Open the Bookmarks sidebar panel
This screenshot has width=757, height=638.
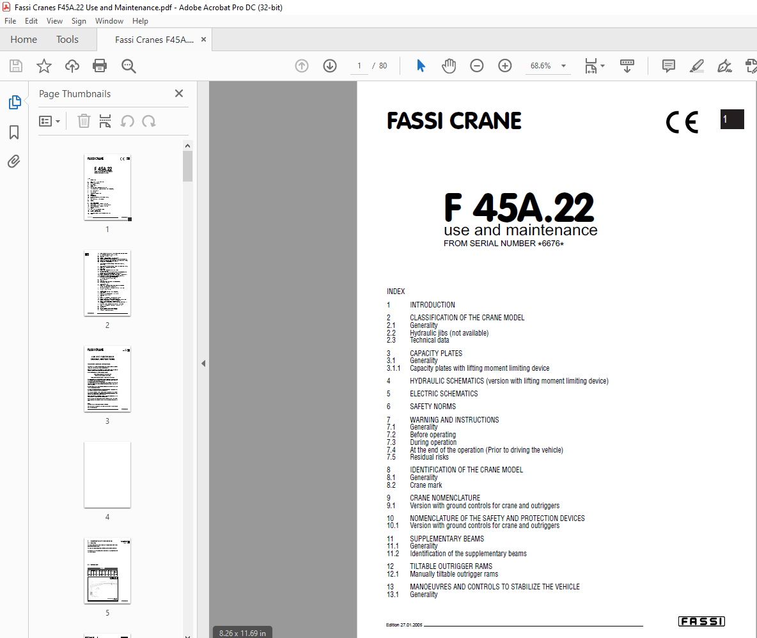14,132
